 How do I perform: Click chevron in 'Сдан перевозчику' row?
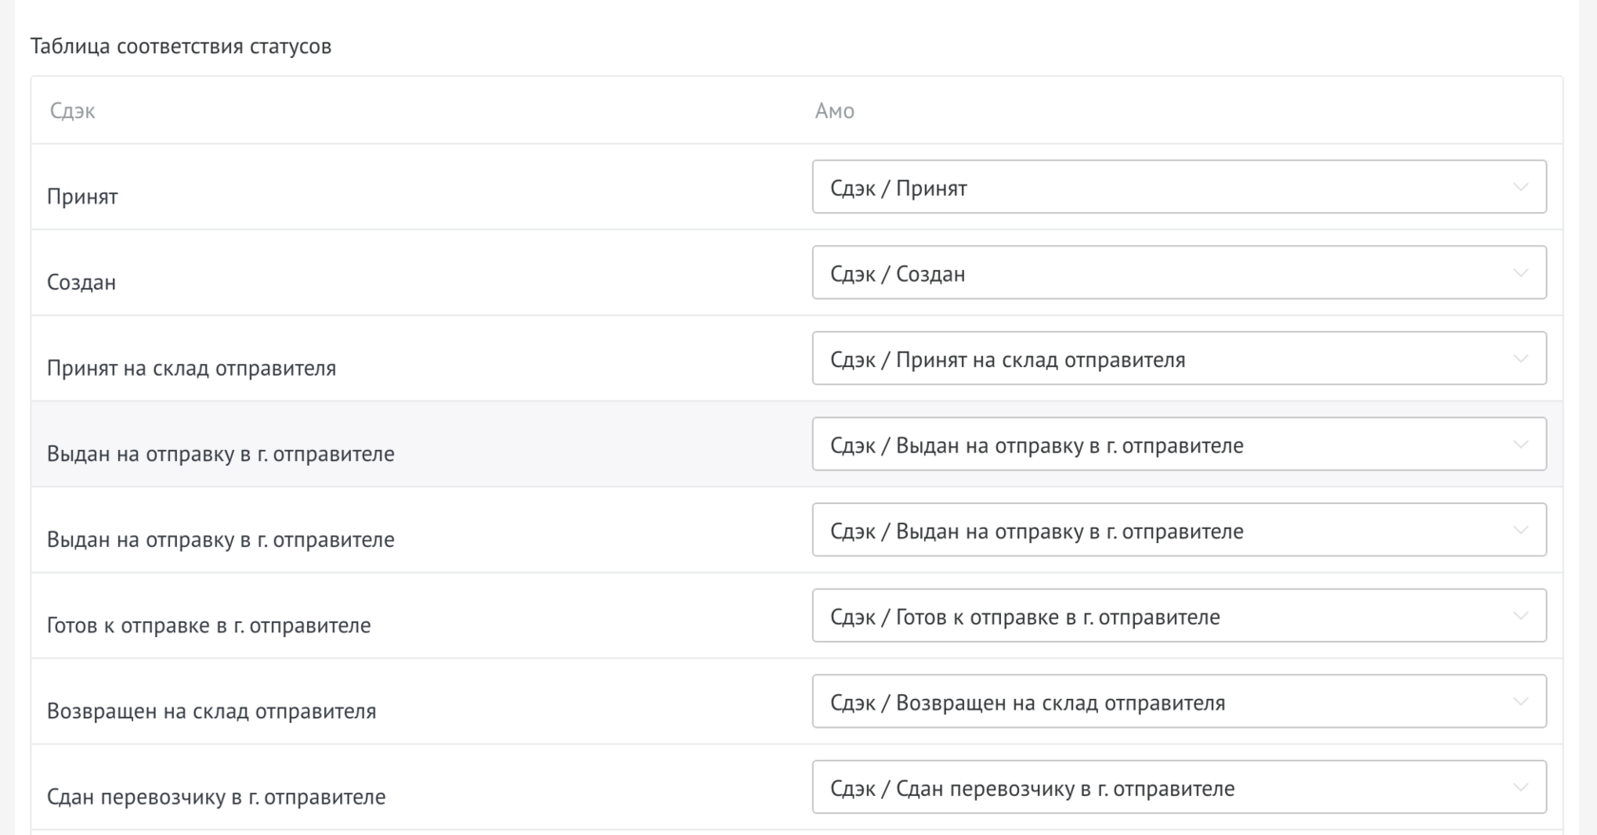pos(1519,787)
